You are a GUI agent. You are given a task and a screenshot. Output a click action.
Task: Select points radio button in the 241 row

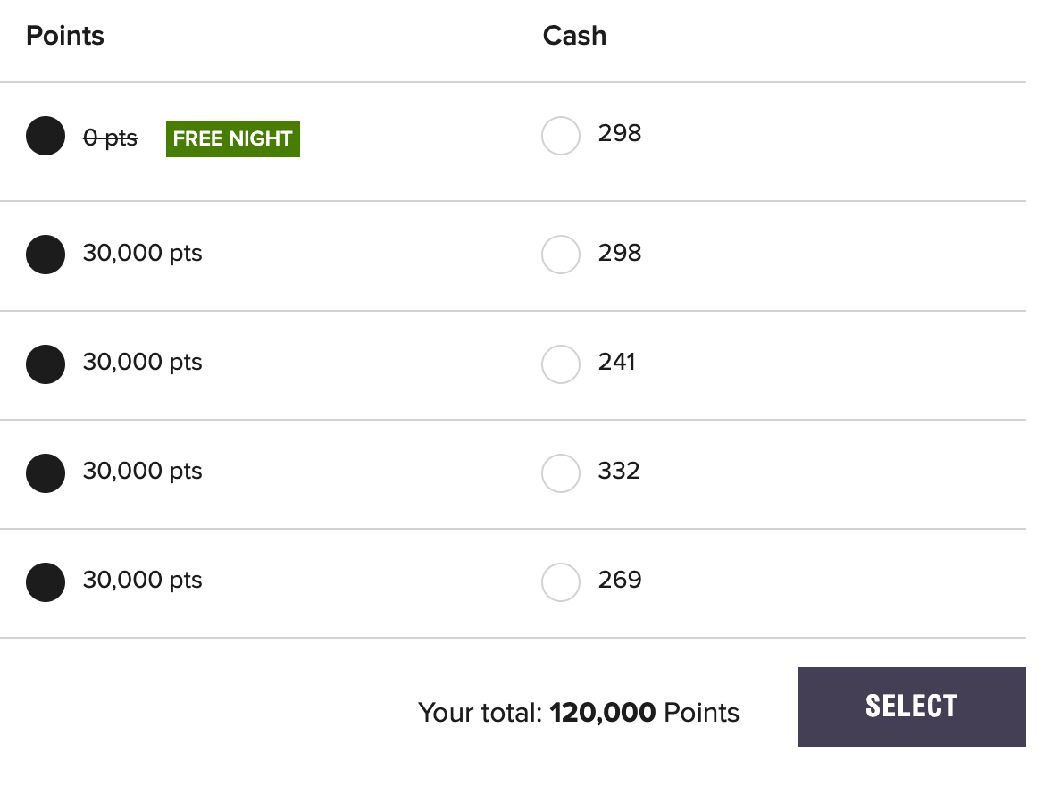(46, 364)
